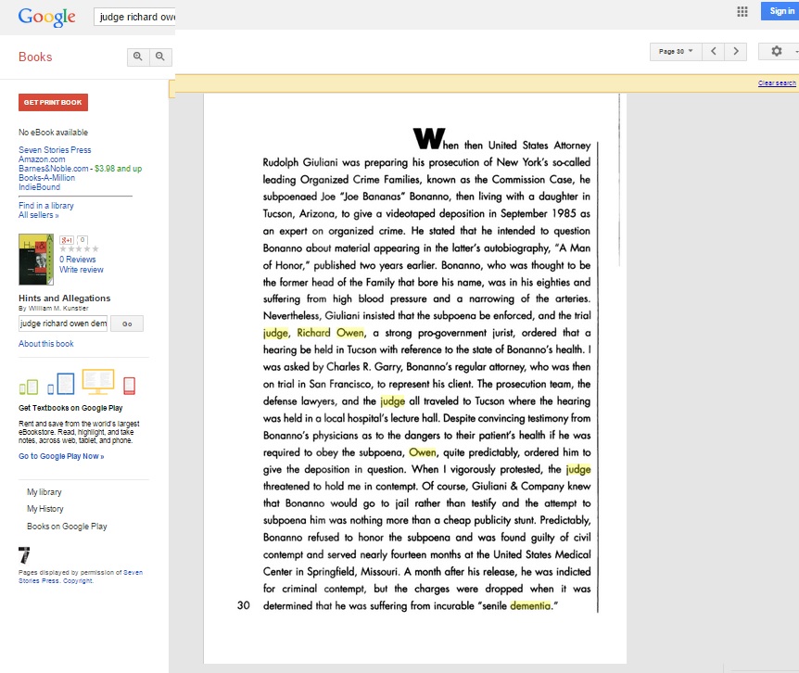The image size is (799, 673).
Task: Click the 'Get Textbooks on Google Play' heading
Action: [70, 408]
